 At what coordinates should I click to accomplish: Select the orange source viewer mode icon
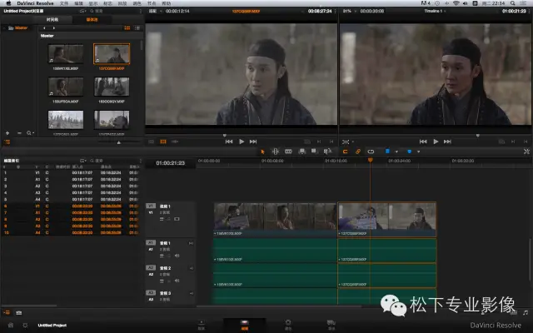point(163,142)
